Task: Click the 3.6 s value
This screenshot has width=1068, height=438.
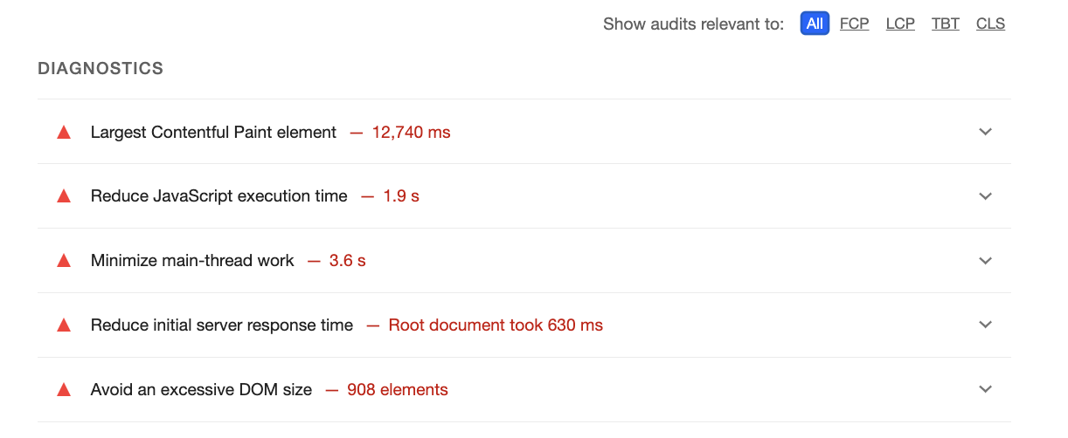Action: tap(347, 261)
